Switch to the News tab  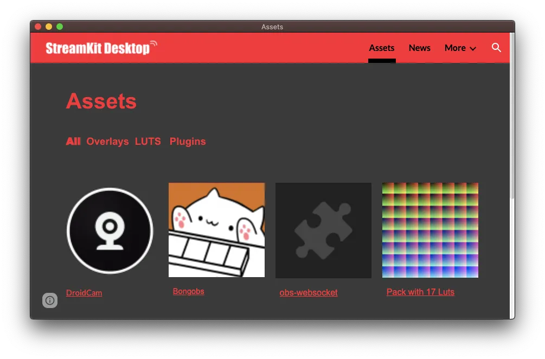point(419,48)
